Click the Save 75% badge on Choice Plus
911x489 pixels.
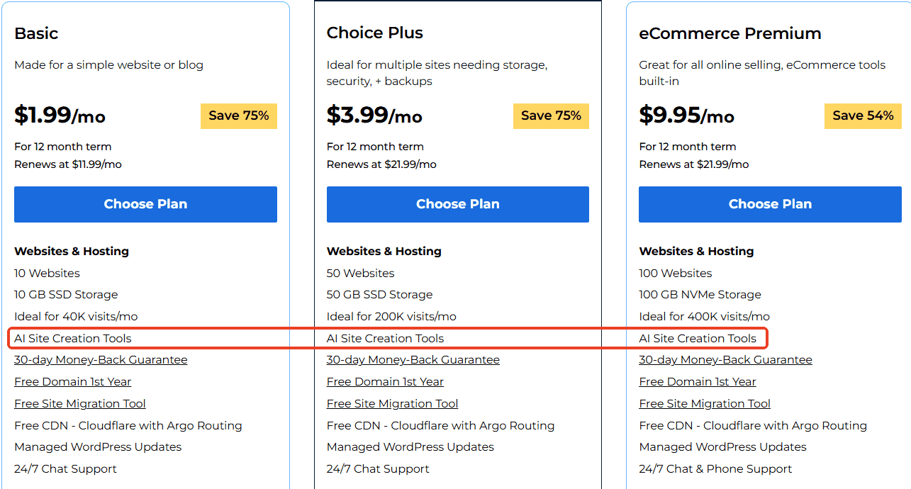[551, 116]
